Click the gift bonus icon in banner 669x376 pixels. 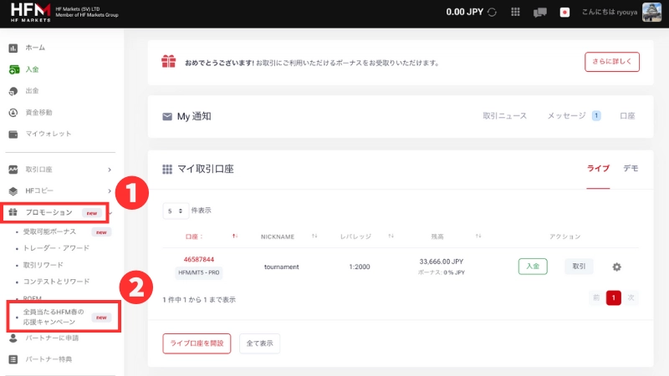point(169,62)
